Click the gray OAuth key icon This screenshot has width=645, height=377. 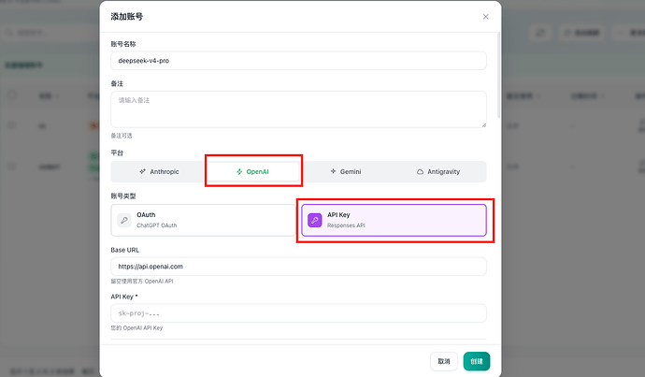point(123,220)
